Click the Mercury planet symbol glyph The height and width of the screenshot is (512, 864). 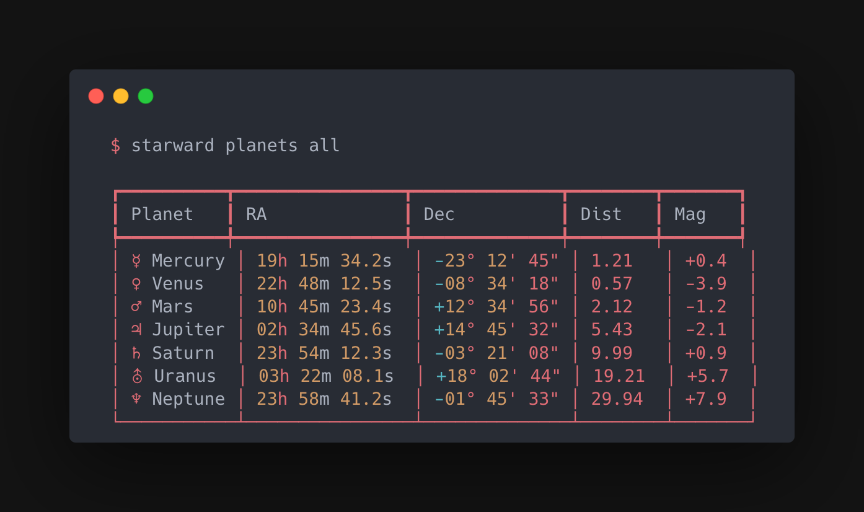[x=137, y=261]
